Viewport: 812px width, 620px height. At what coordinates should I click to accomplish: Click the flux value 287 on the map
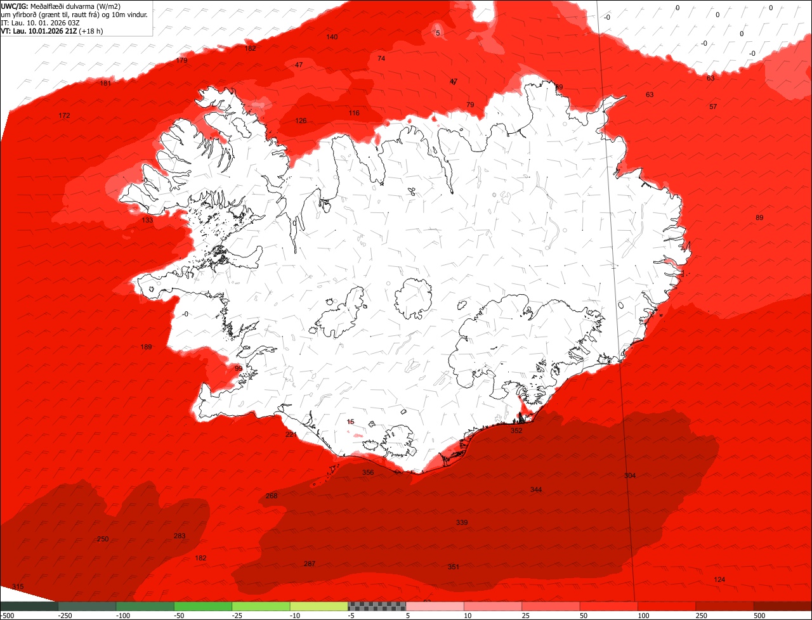tap(310, 564)
